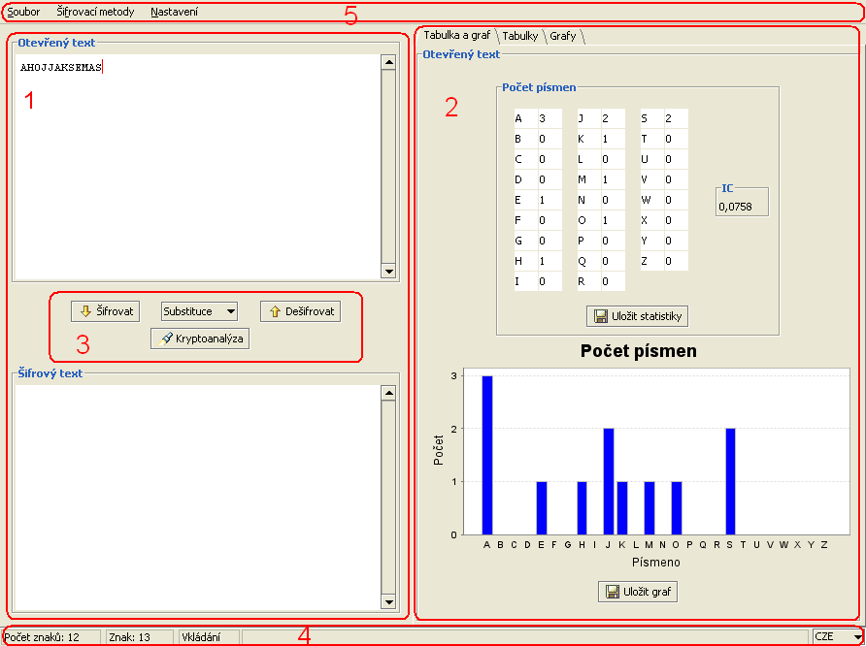Click the blue bar for letter J in chart
Image resolution: width=866 pixels, height=646 pixels.
pos(609,482)
